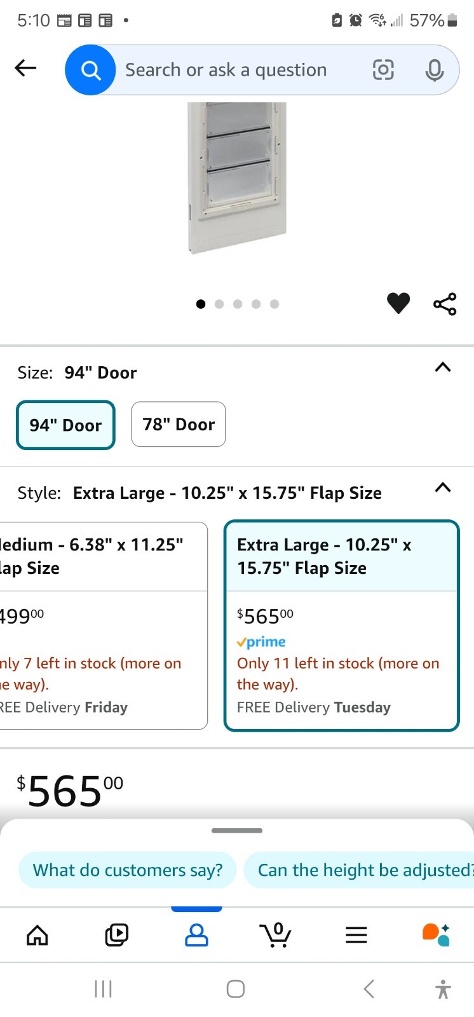
Task: Open the account profile tab
Action: point(196,935)
